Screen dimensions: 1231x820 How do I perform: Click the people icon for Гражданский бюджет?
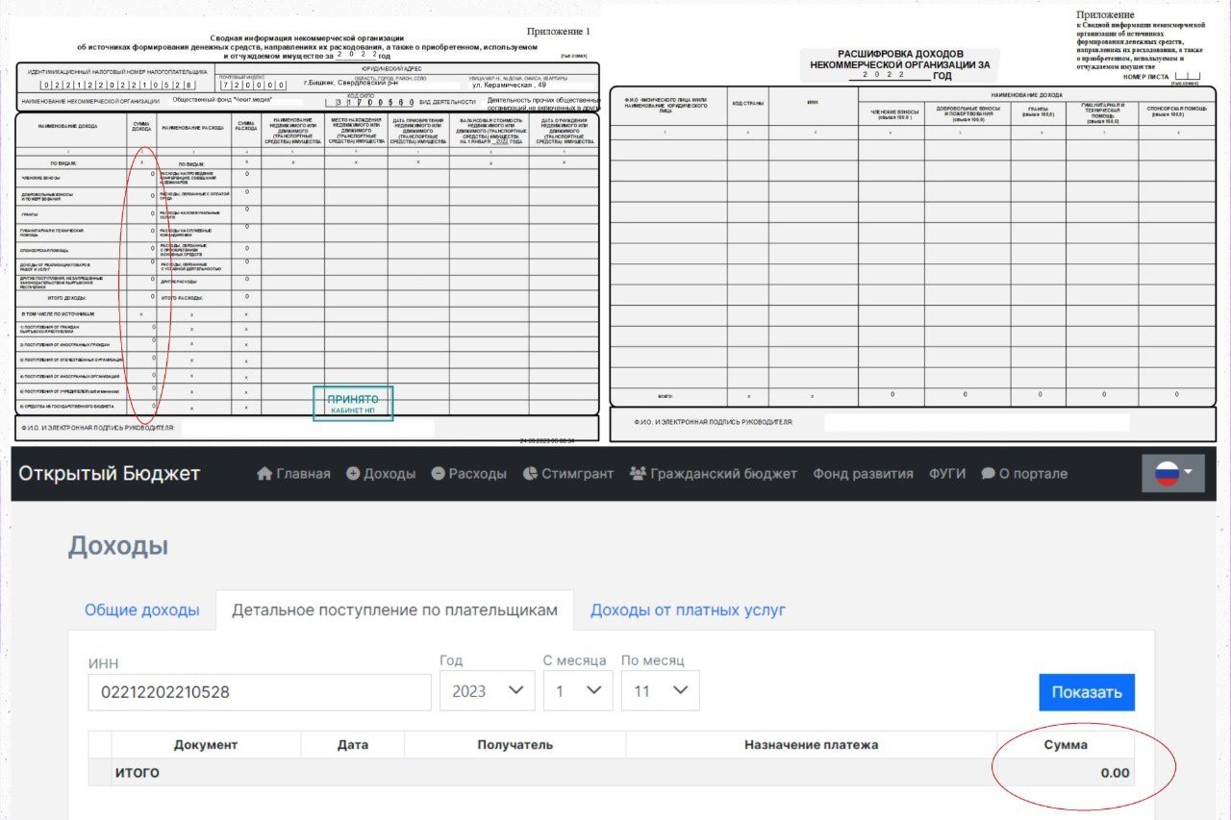click(638, 474)
